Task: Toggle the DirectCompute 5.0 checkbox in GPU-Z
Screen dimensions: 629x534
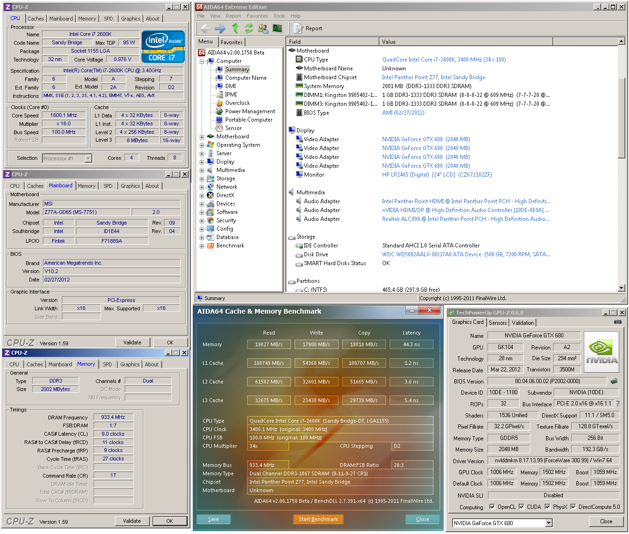Action: coord(573,507)
